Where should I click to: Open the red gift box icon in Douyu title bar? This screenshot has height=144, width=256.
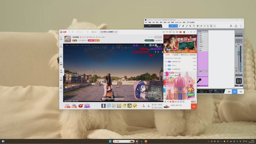pyautogui.click(x=180, y=32)
